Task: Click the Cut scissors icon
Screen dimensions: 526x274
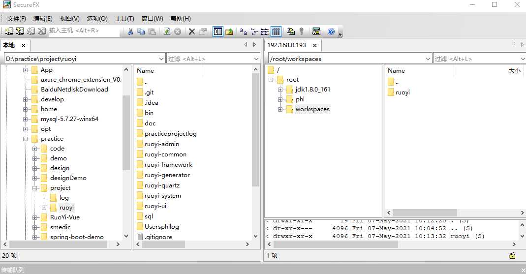Action: [130, 31]
